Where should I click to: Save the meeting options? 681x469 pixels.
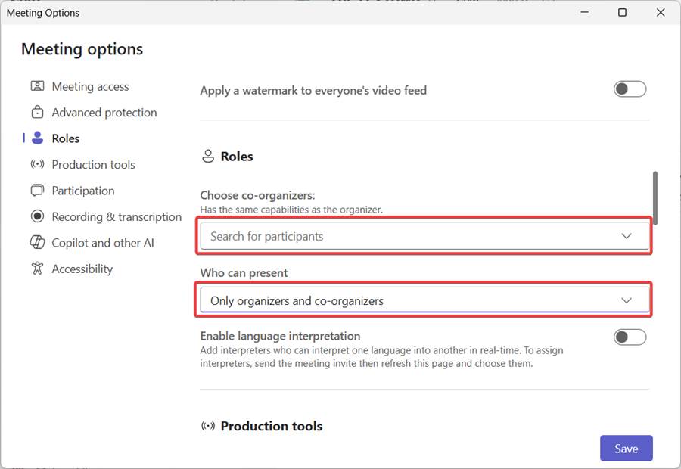[x=626, y=449]
